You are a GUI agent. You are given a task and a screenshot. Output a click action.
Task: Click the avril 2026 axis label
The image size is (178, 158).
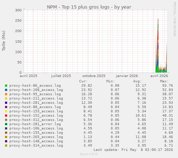[x=159, y=76]
